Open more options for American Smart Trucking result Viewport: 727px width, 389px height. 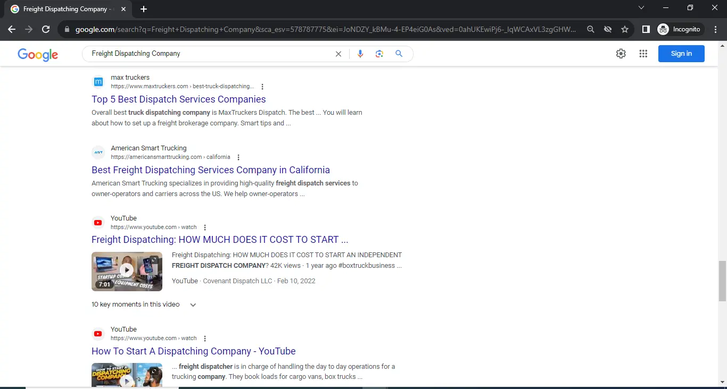tap(238, 157)
